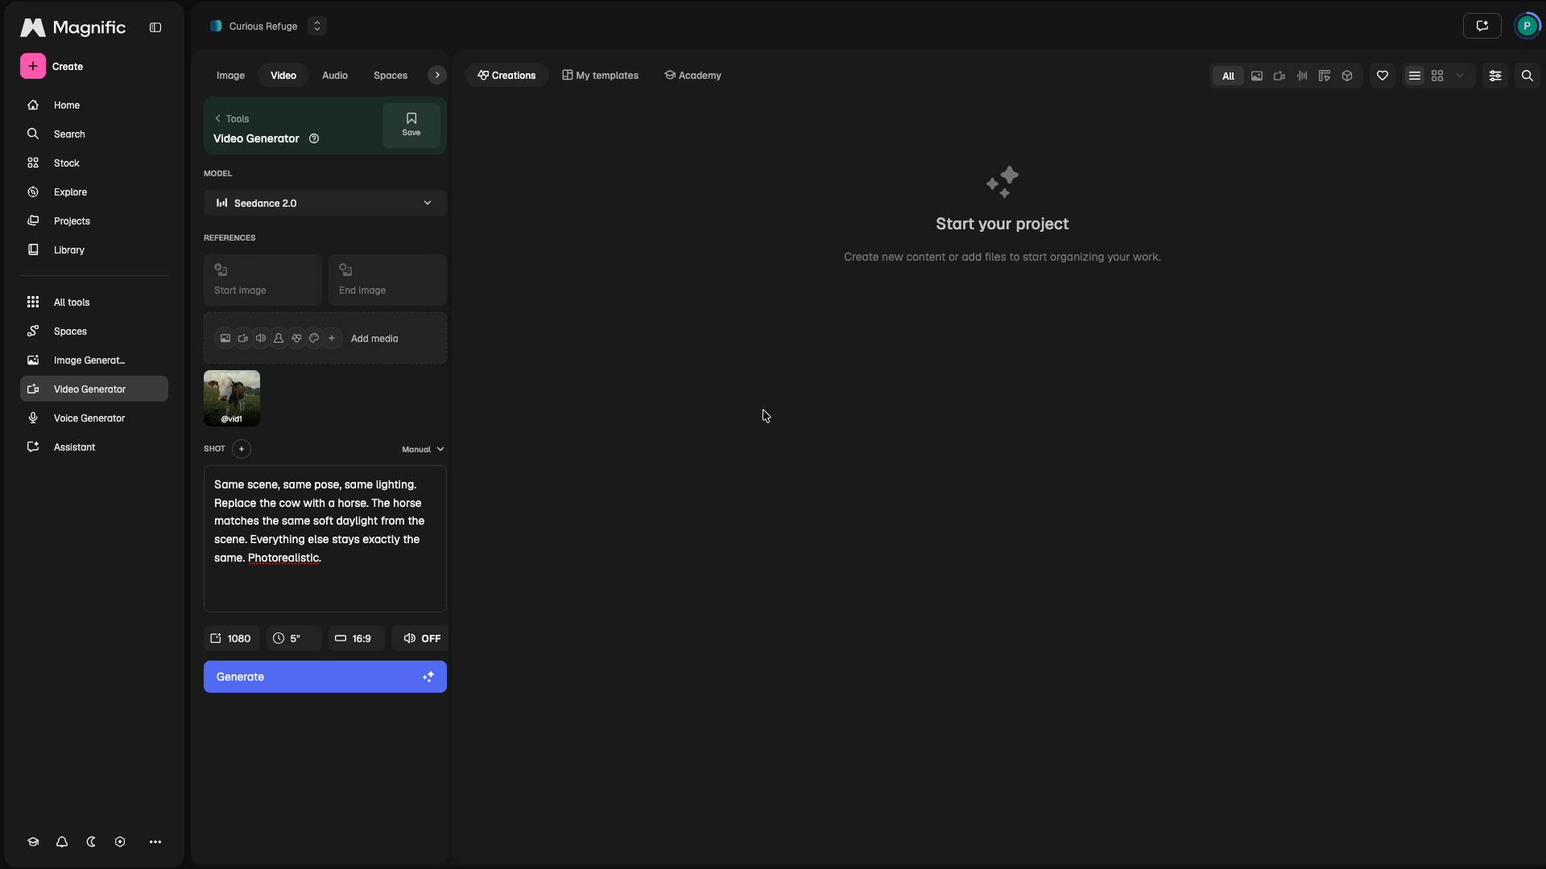The height and width of the screenshot is (869, 1546).
Task: Open the My templates tab
Action: (601, 75)
